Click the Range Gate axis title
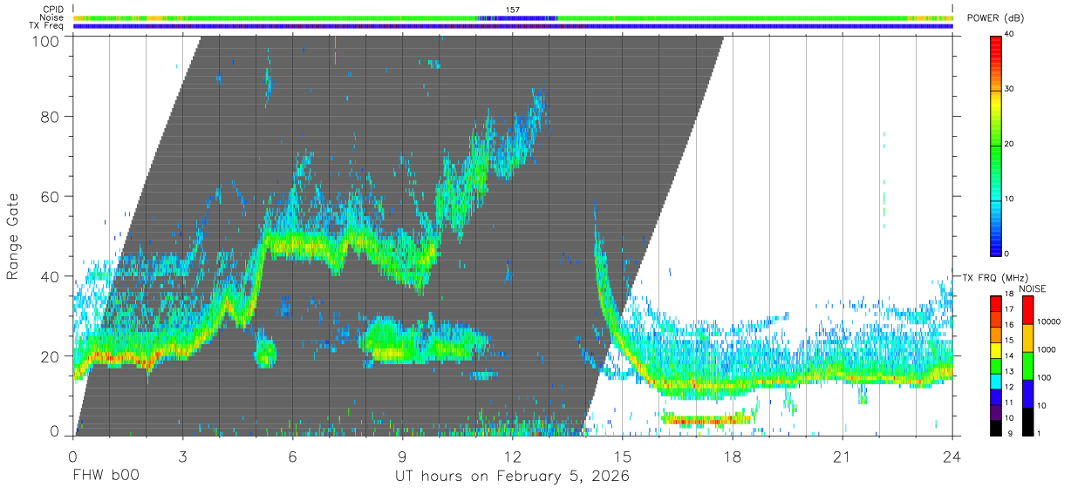 point(13,237)
